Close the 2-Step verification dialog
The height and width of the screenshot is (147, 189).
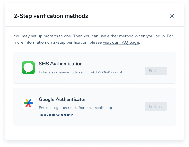[x=172, y=16]
